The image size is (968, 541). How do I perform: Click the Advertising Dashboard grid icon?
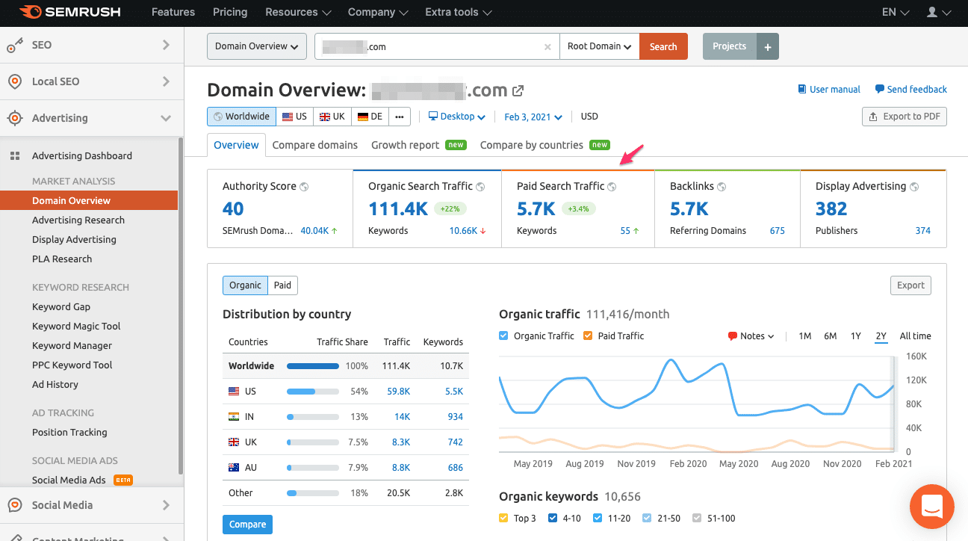[x=14, y=156]
